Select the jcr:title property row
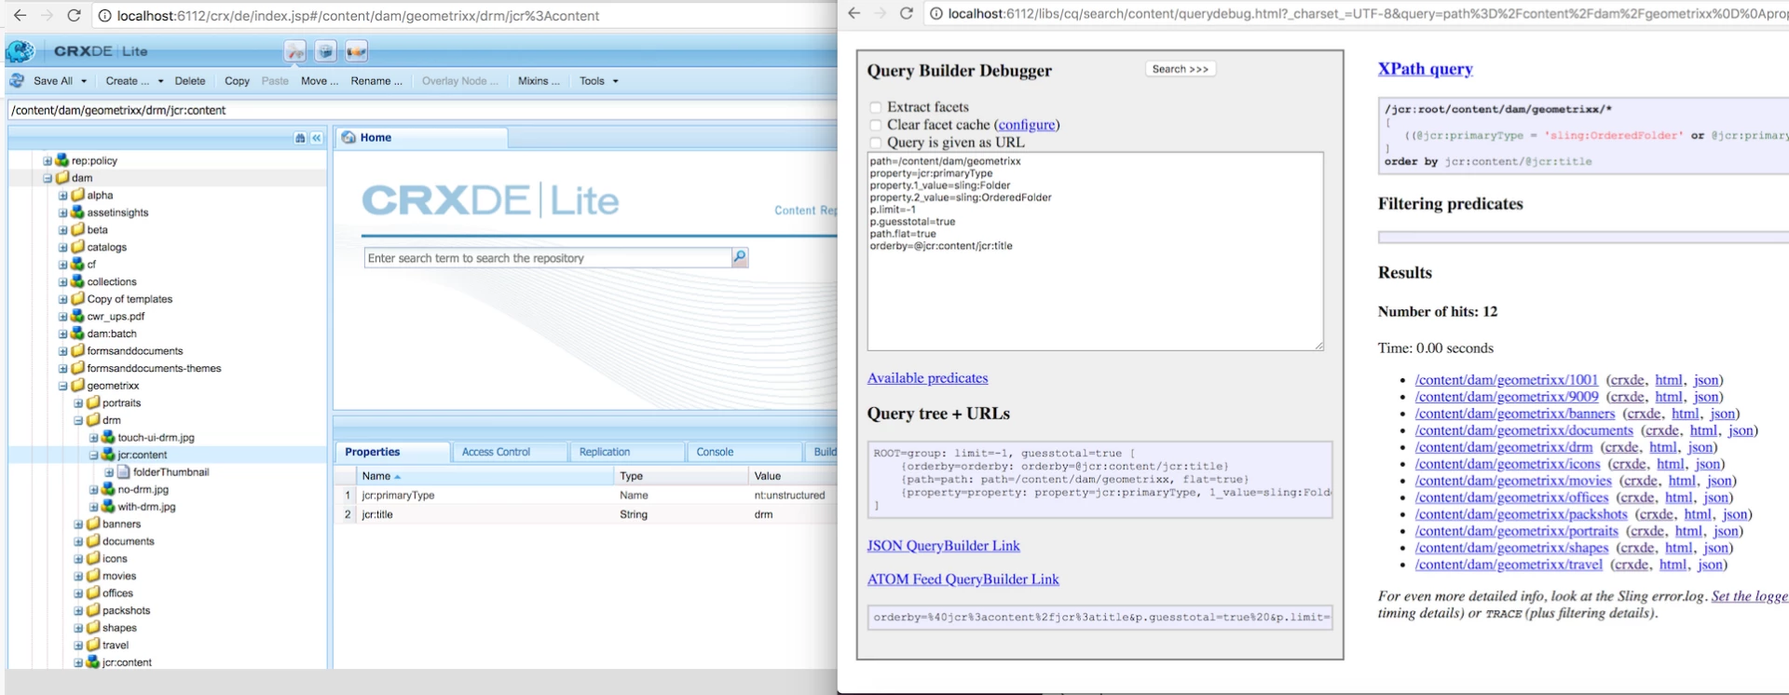This screenshot has width=1789, height=695. click(587, 514)
